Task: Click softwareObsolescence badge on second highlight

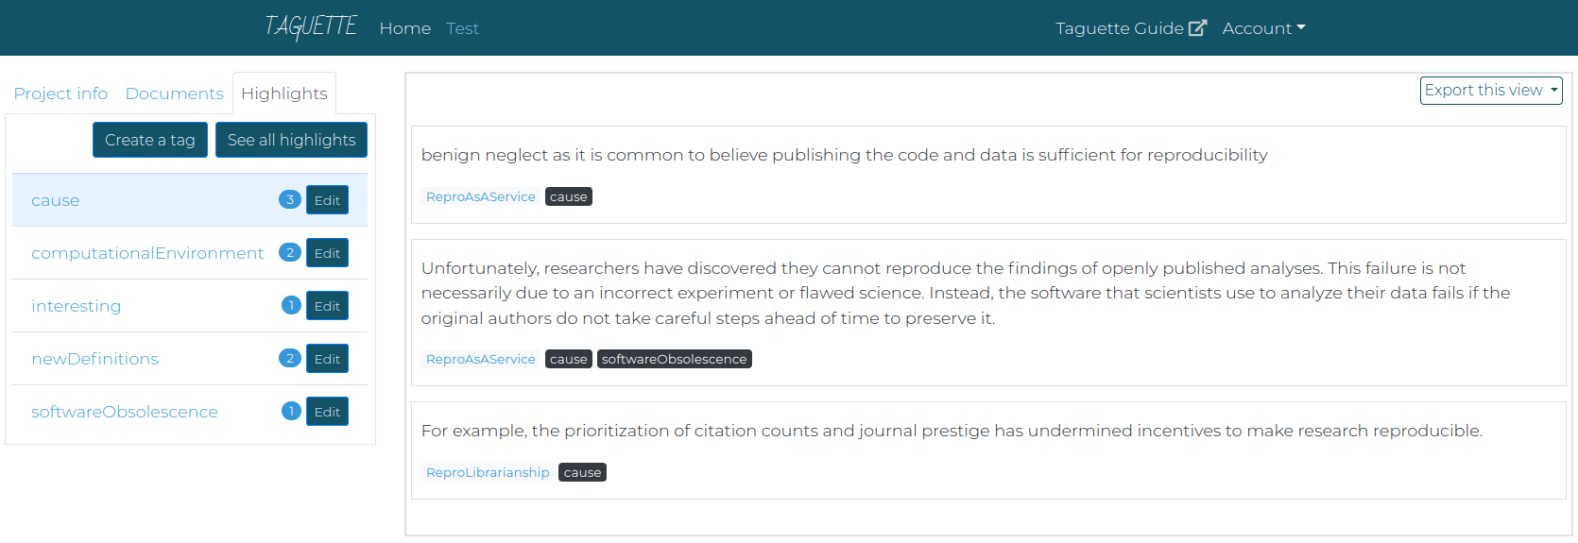Action: 675,359
